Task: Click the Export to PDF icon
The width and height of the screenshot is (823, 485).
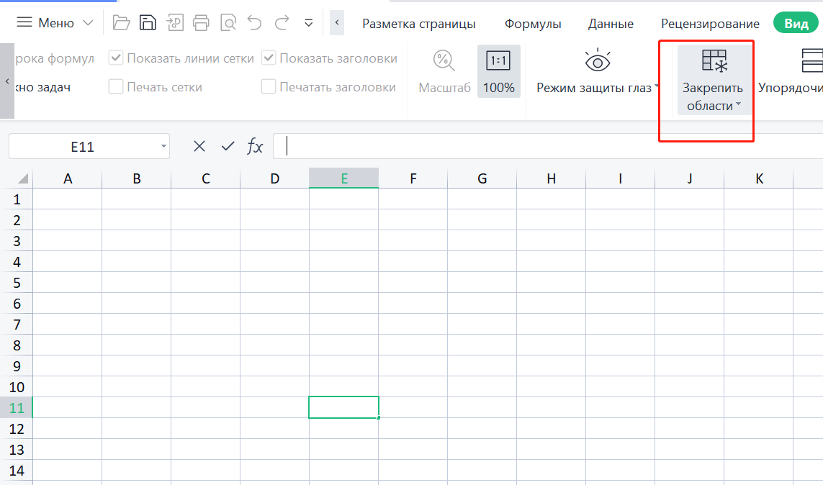Action: pos(174,22)
